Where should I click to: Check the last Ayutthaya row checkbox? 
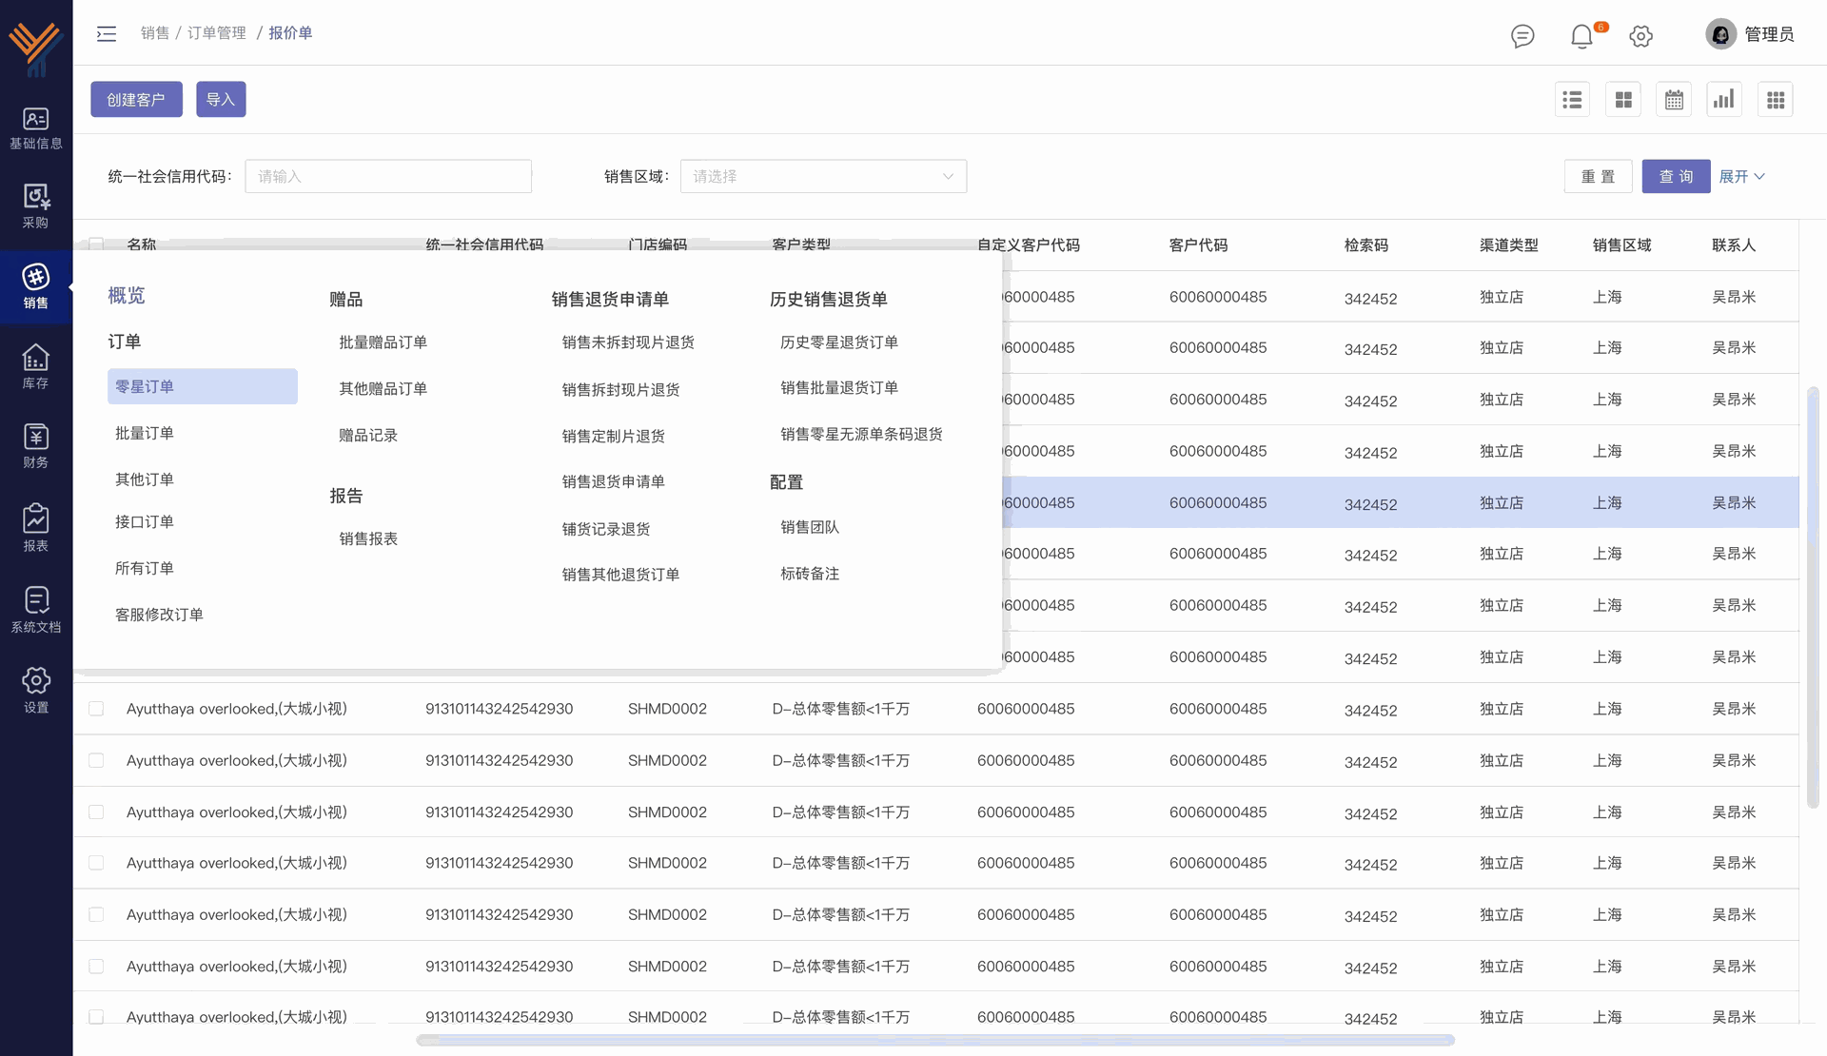(x=96, y=1016)
